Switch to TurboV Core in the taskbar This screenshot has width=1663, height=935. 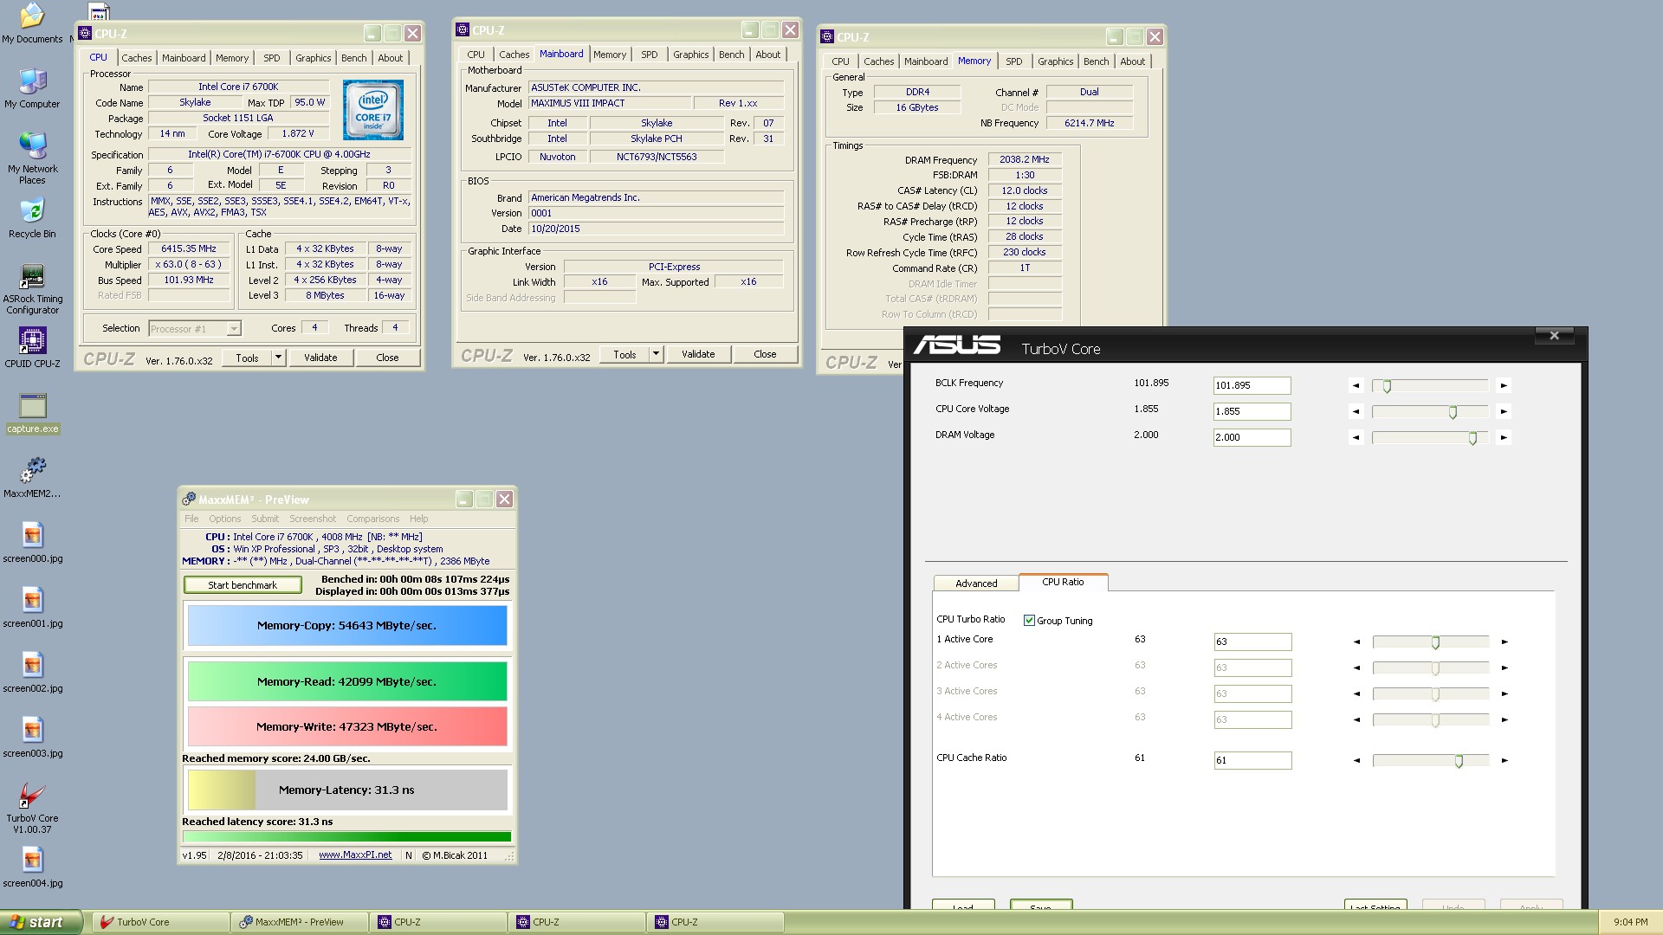click(160, 922)
